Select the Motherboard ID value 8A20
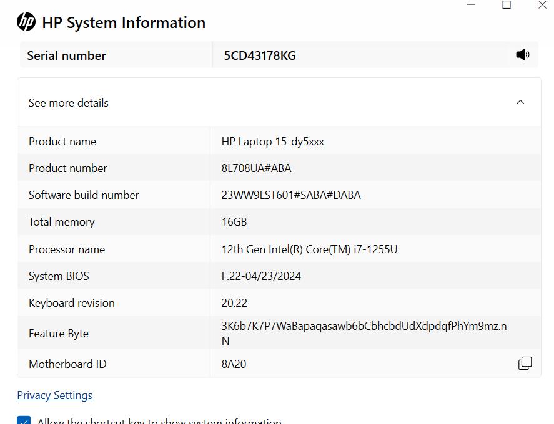Image resolution: width=554 pixels, height=424 pixels. pos(234,364)
